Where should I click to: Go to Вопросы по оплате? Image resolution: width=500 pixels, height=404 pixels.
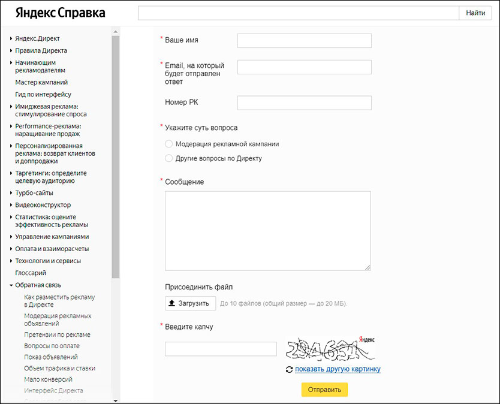(52, 346)
